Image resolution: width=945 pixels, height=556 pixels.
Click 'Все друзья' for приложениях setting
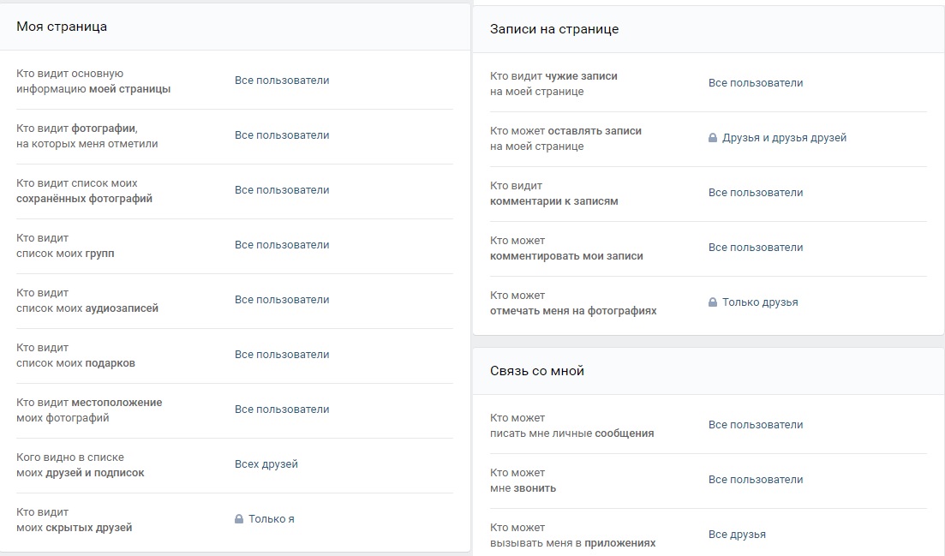tap(737, 535)
